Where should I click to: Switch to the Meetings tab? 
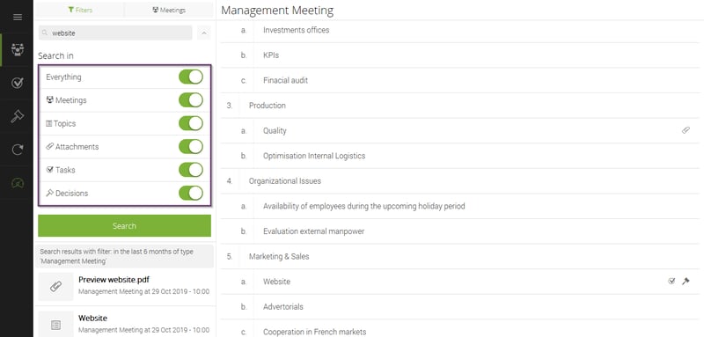tap(169, 10)
